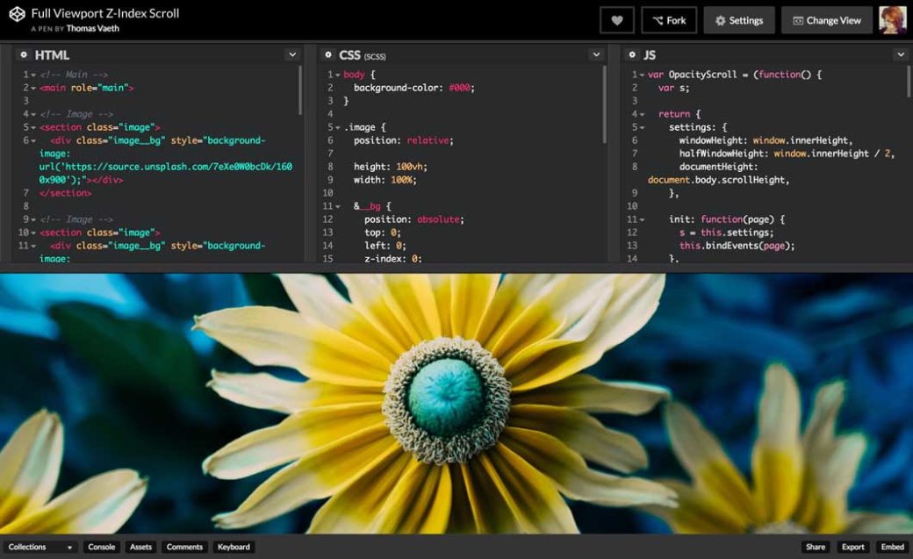The height and width of the screenshot is (559, 913).
Task: Toggle the Console panel
Action: (x=102, y=547)
